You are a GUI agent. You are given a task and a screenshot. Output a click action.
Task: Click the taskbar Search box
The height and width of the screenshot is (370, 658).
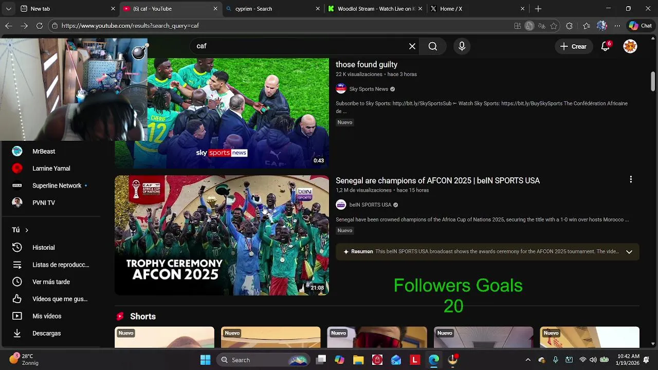pos(263,360)
